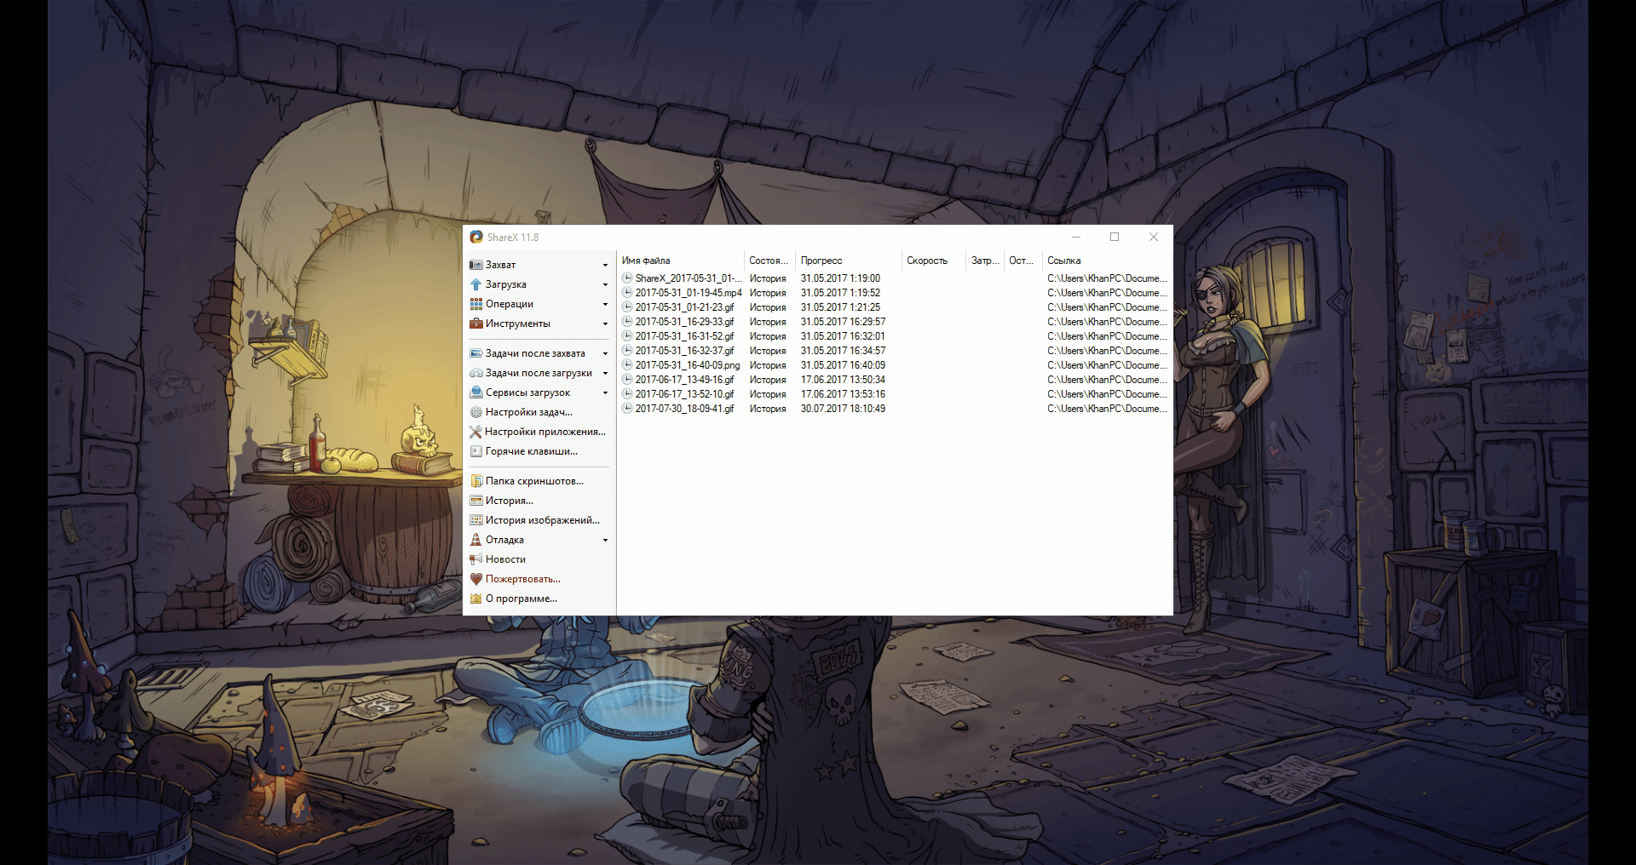Click the Захват (capture) camera icon
This screenshot has width=1636, height=865.
[476, 265]
